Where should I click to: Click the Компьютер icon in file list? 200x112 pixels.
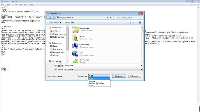pyautogui.click(x=75, y=46)
